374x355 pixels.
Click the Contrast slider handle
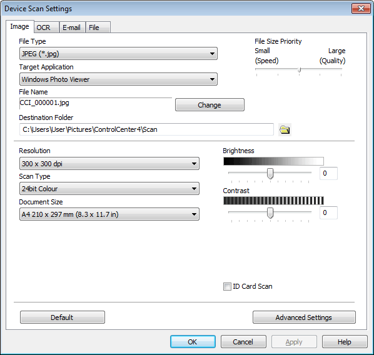pos(270,212)
